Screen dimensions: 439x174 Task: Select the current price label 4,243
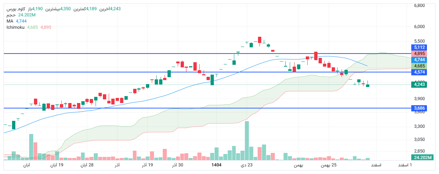pyautogui.click(x=419, y=84)
